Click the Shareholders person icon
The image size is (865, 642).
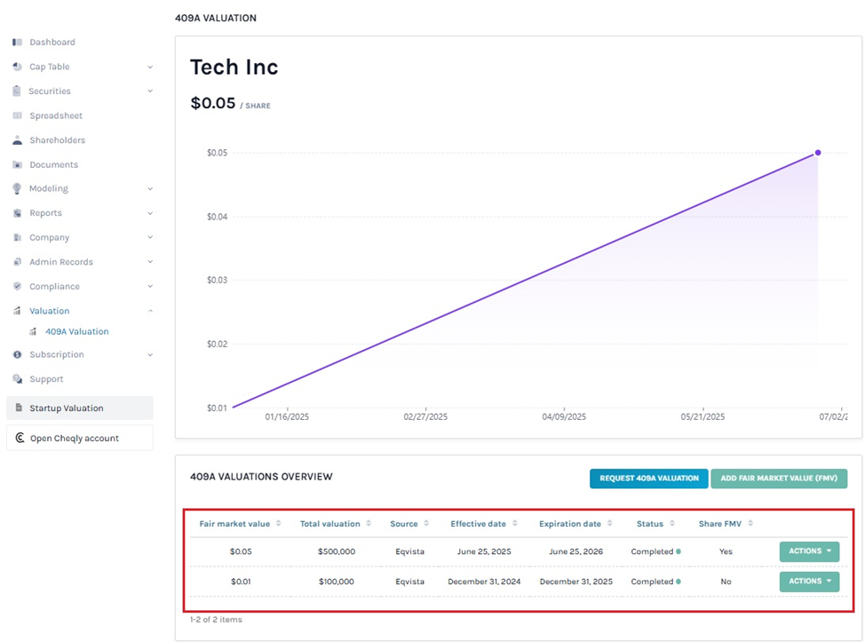click(18, 140)
